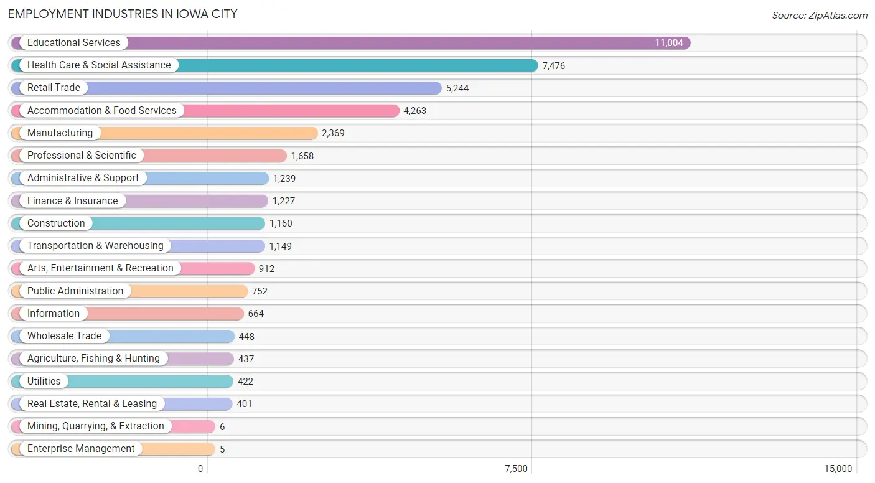Select the 664 Information value
Viewport: 875px width, 483px height.
(x=256, y=314)
